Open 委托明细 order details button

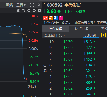pyautogui.click(x=91, y=35)
